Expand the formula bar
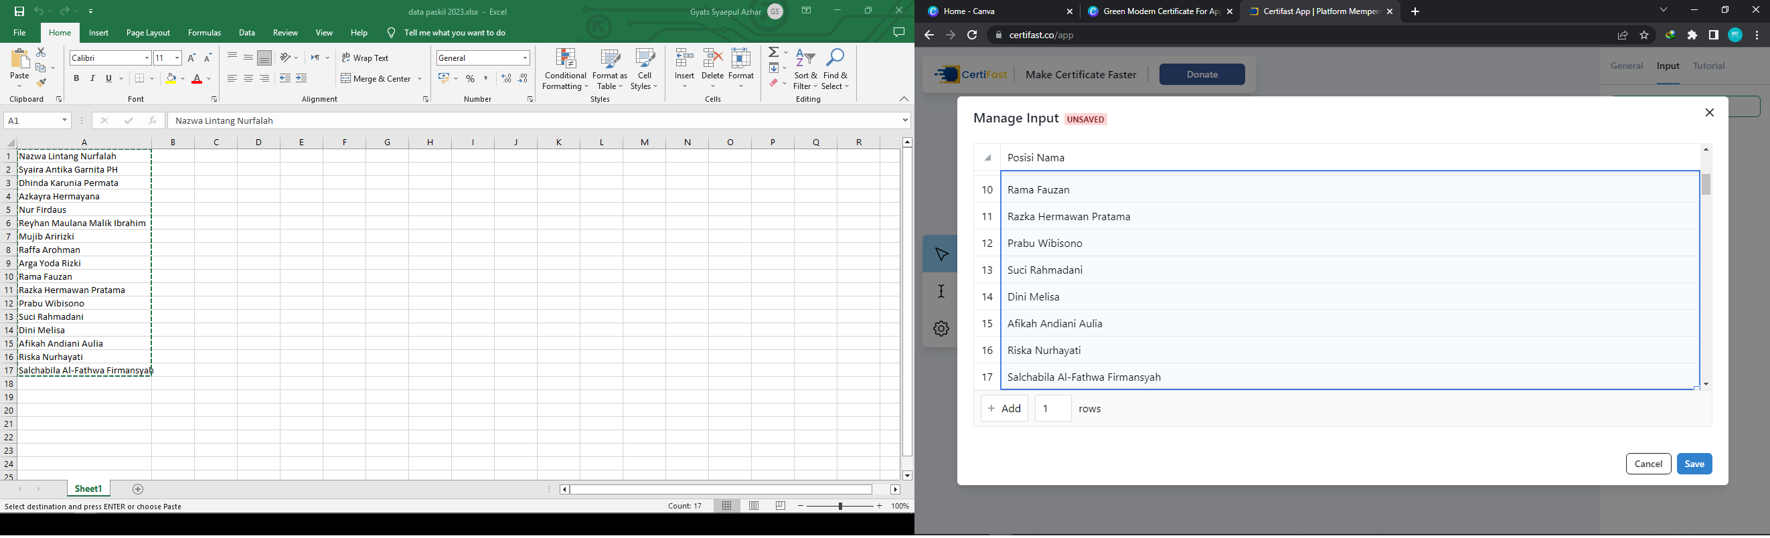1770x538 pixels. click(x=905, y=121)
